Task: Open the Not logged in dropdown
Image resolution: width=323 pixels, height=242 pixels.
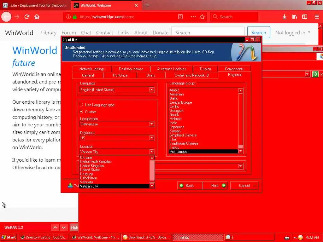Action: click(293, 32)
